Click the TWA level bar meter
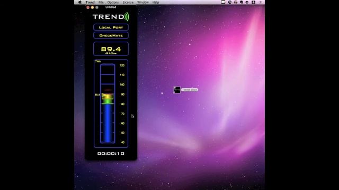 tap(108, 103)
